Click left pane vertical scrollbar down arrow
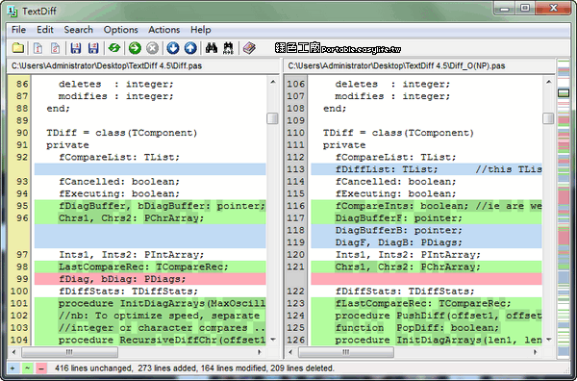This screenshot has height=381, width=577. [273, 340]
